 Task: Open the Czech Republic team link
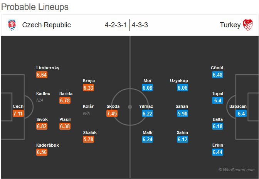pos(46,25)
